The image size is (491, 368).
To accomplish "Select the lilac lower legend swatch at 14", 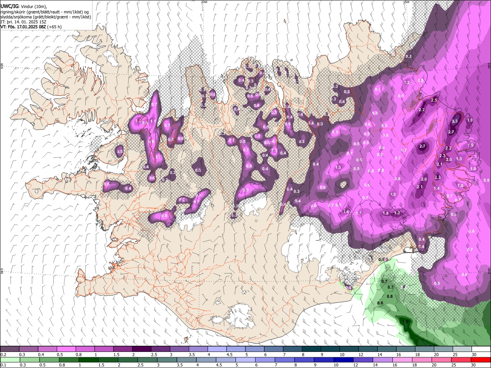I will coord(382,360).
